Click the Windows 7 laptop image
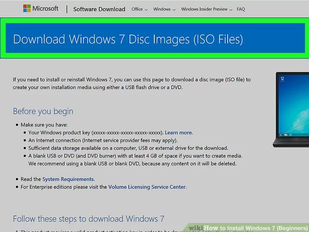This screenshot has height=232, width=309. 291,110
